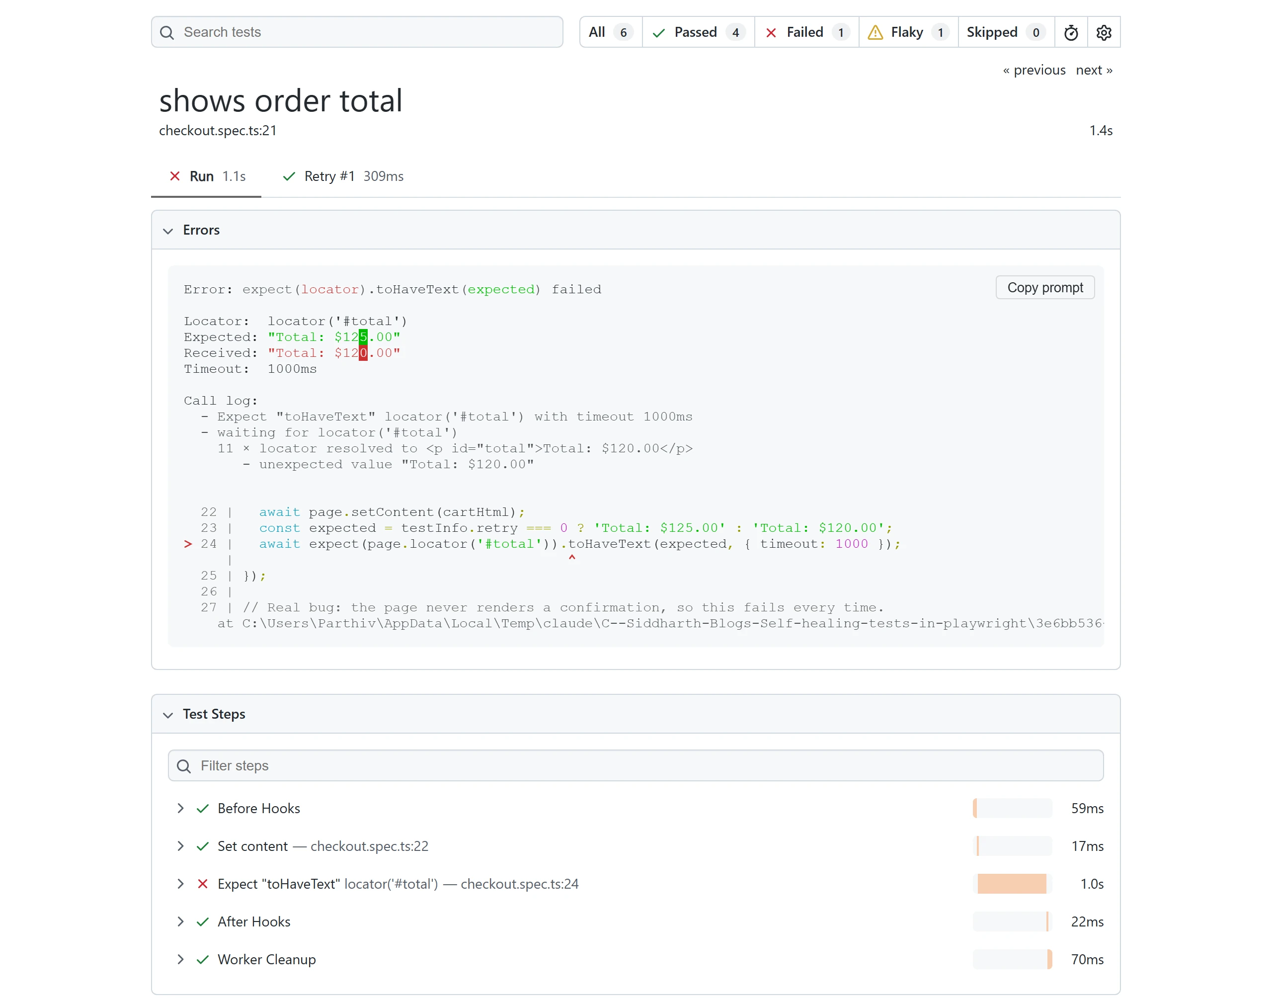The width and height of the screenshot is (1272, 1004).
Task: Expand the Set content step
Action: click(180, 846)
